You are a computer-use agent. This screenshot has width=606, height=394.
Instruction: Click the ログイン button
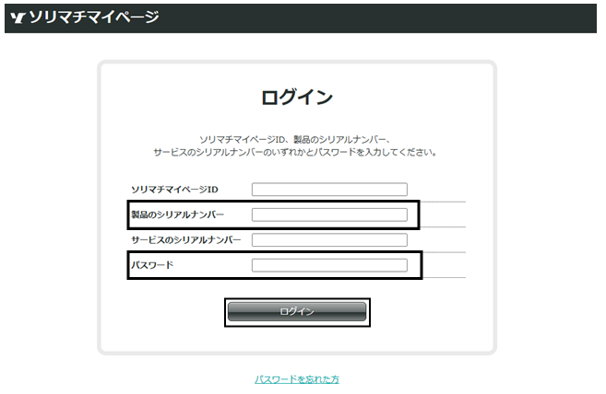pyautogui.click(x=297, y=311)
